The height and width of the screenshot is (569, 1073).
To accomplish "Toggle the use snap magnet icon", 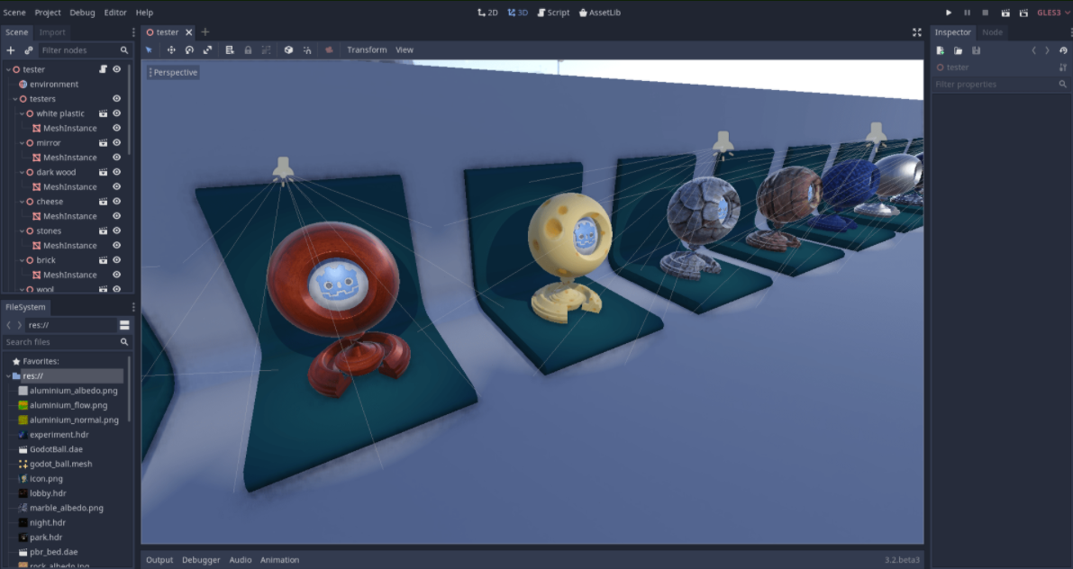I will (307, 50).
